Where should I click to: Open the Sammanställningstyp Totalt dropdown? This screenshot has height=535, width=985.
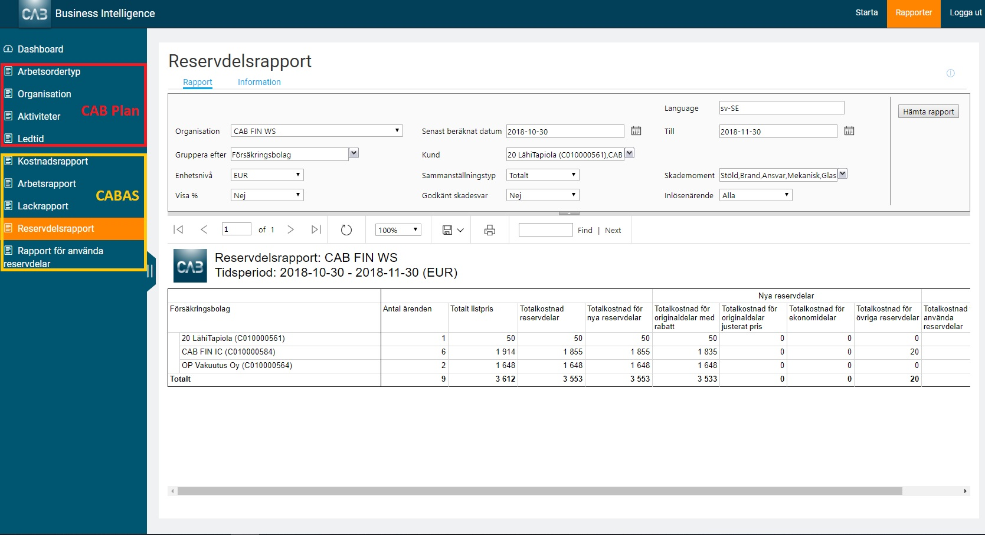click(542, 175)
